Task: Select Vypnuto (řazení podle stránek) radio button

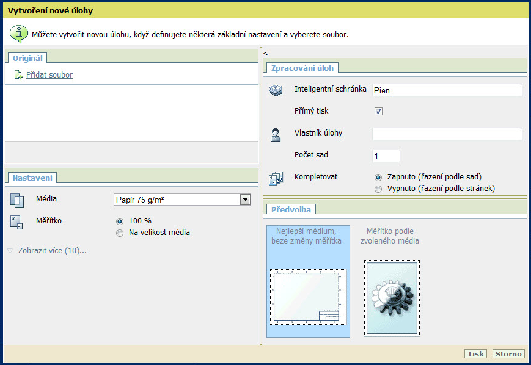Action: 378,189
